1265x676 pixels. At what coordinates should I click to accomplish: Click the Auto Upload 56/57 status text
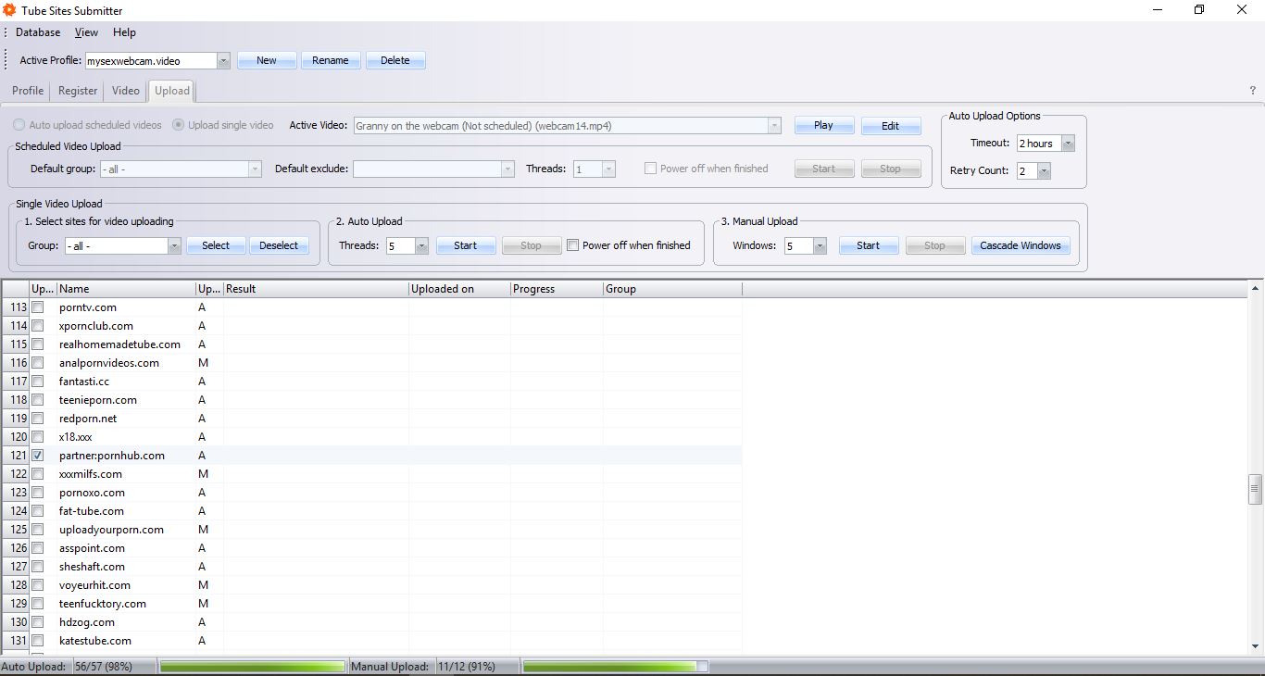(104, 667)
